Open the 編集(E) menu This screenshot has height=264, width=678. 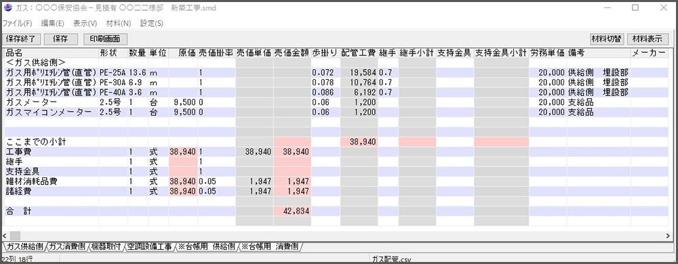click(x=53, y=23)
